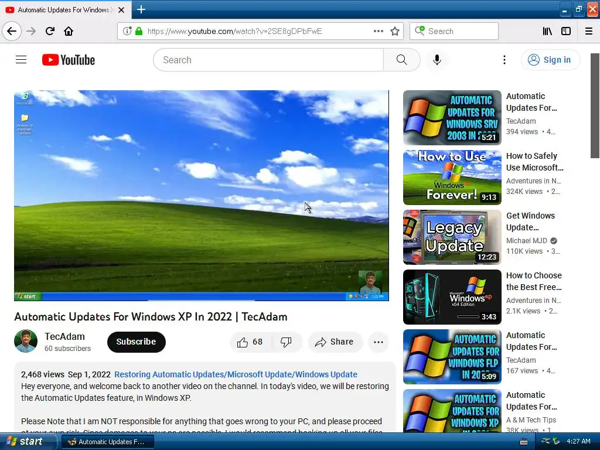This screenshot has height=450, width=600.
Task: Expand the video description text box
Action: click(204, 398)
